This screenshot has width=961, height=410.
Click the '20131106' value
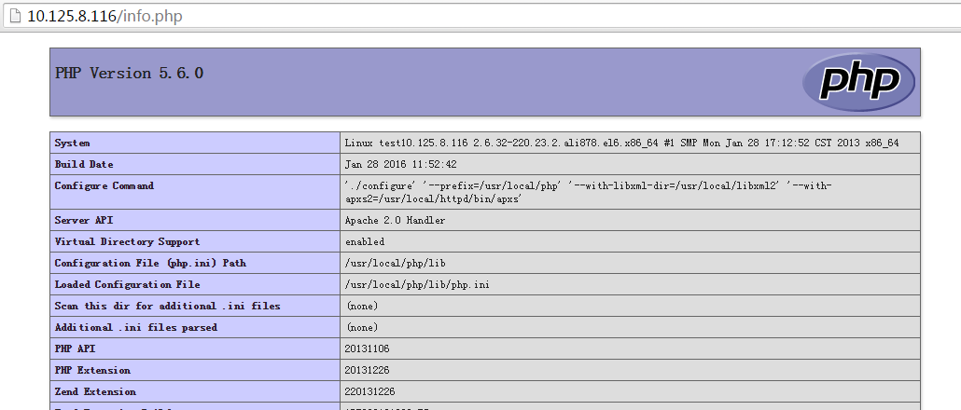367,348
